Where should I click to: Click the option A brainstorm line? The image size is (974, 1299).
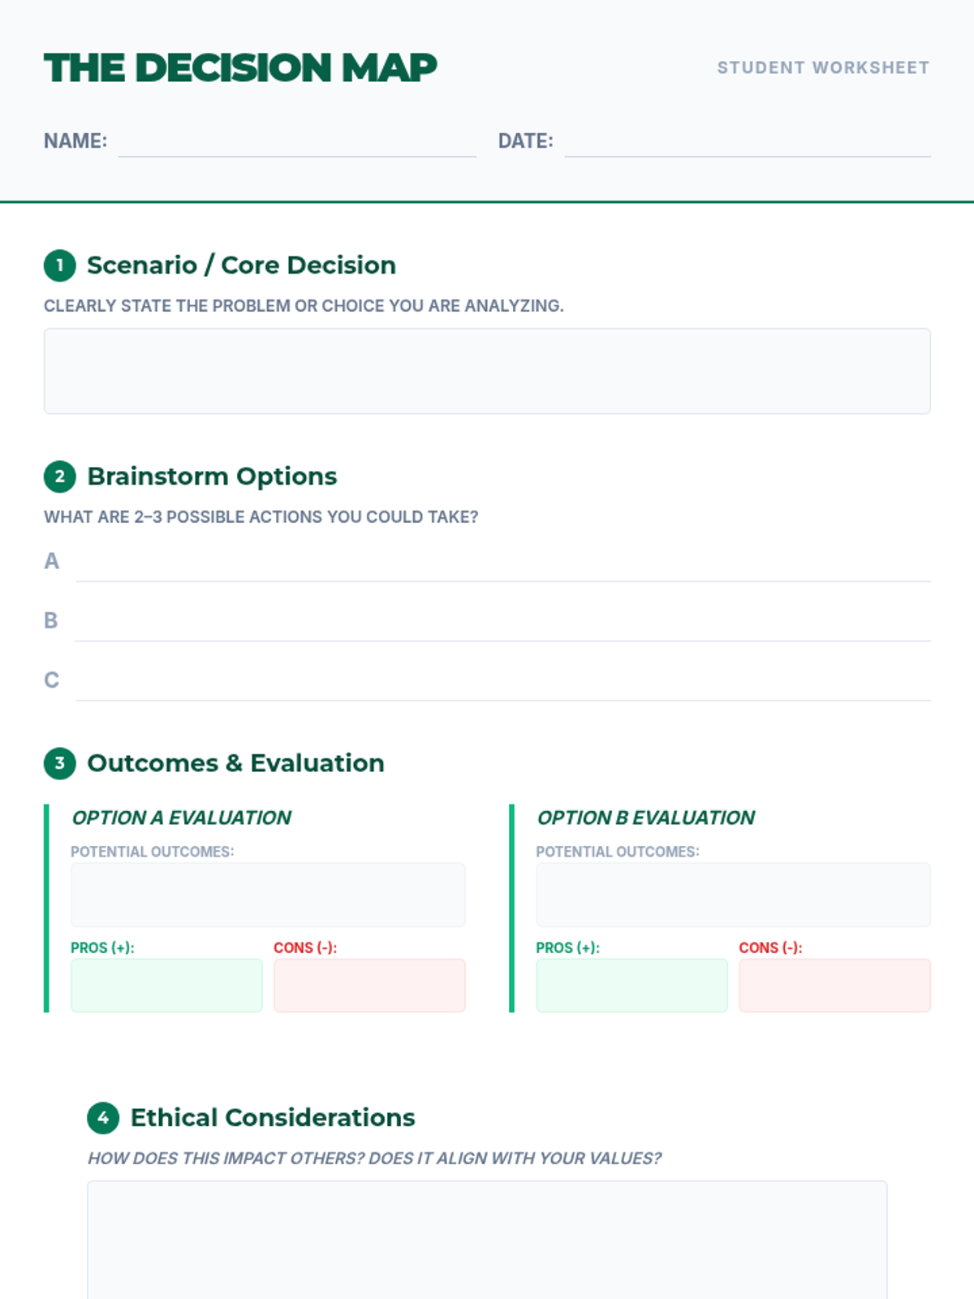(x=503, y=562)
